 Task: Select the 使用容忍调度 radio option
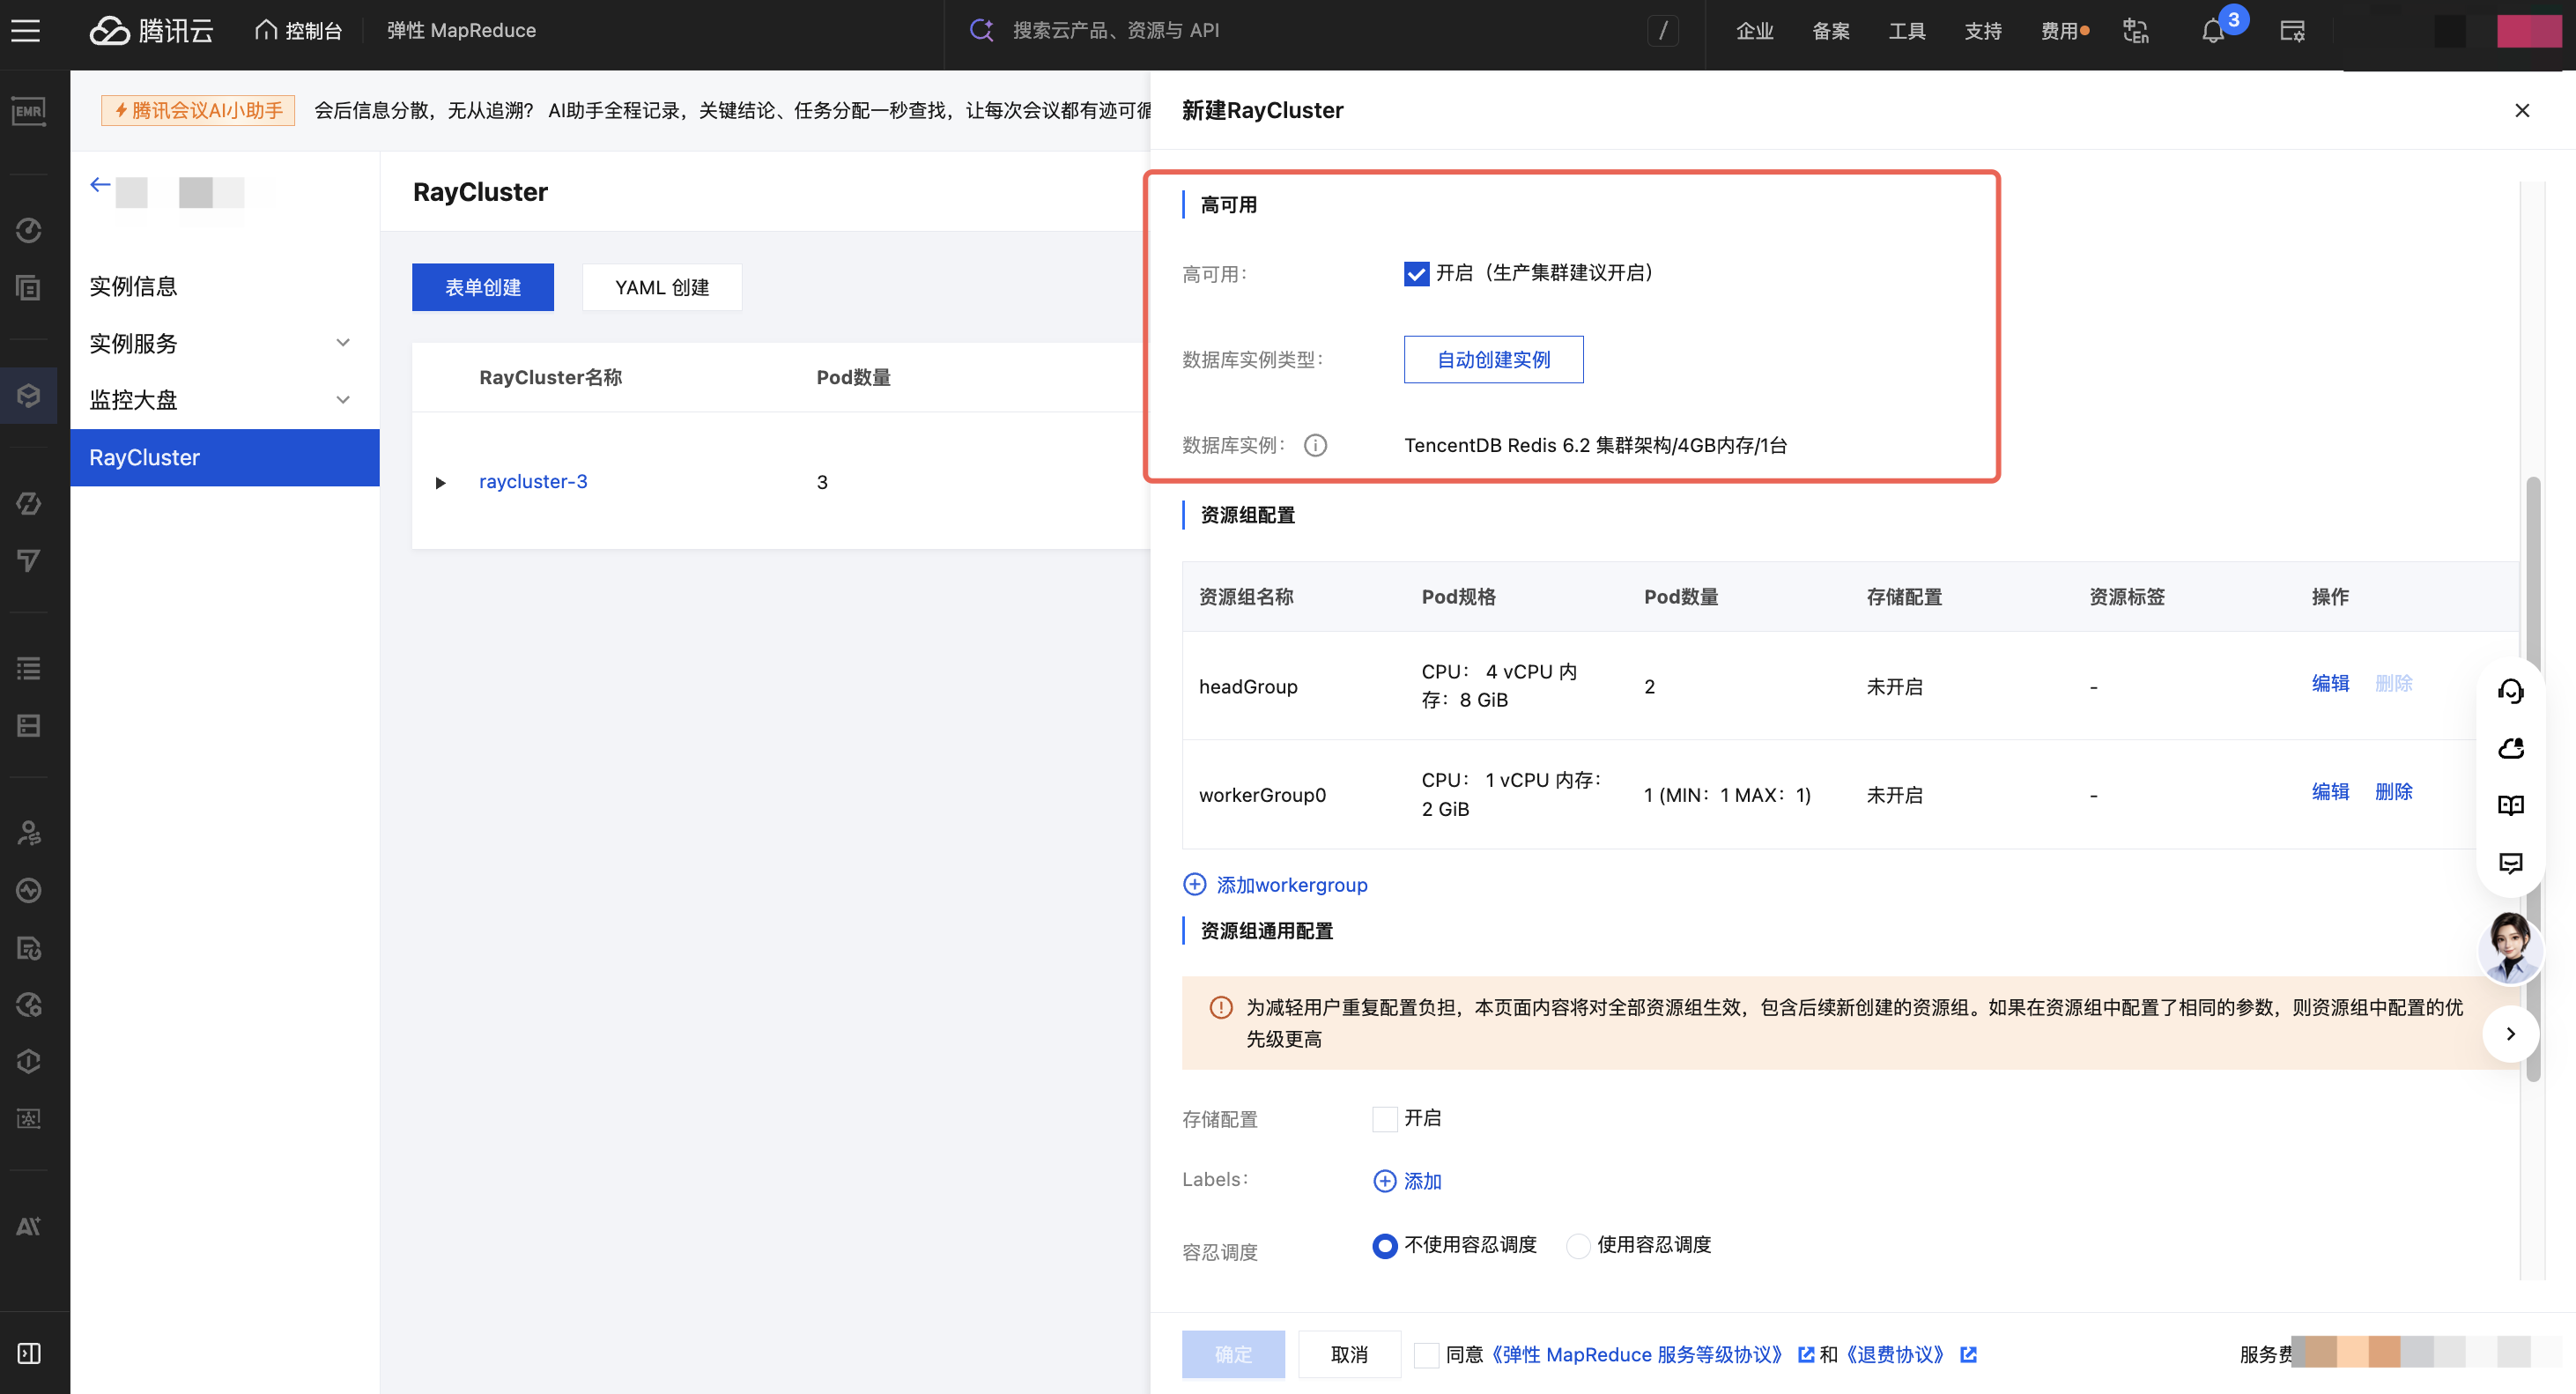pyautogui.click(x=1577, y=1246)
